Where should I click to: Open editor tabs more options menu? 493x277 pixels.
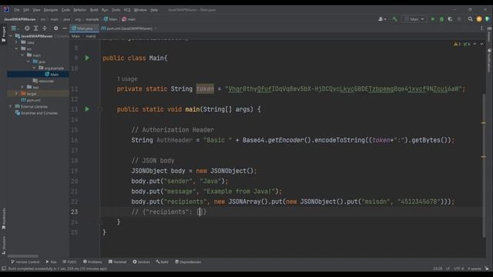(x=481, y=28)
